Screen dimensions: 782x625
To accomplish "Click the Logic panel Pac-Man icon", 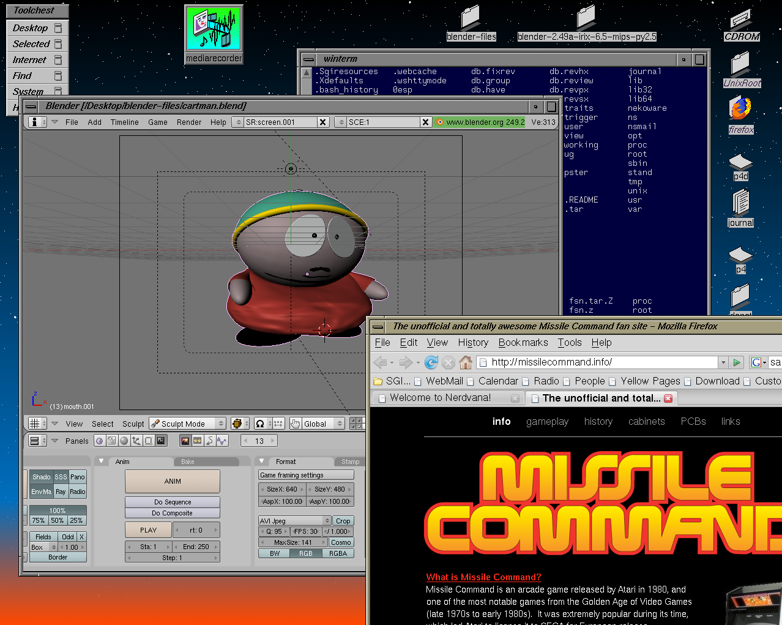I will [100, 441].
